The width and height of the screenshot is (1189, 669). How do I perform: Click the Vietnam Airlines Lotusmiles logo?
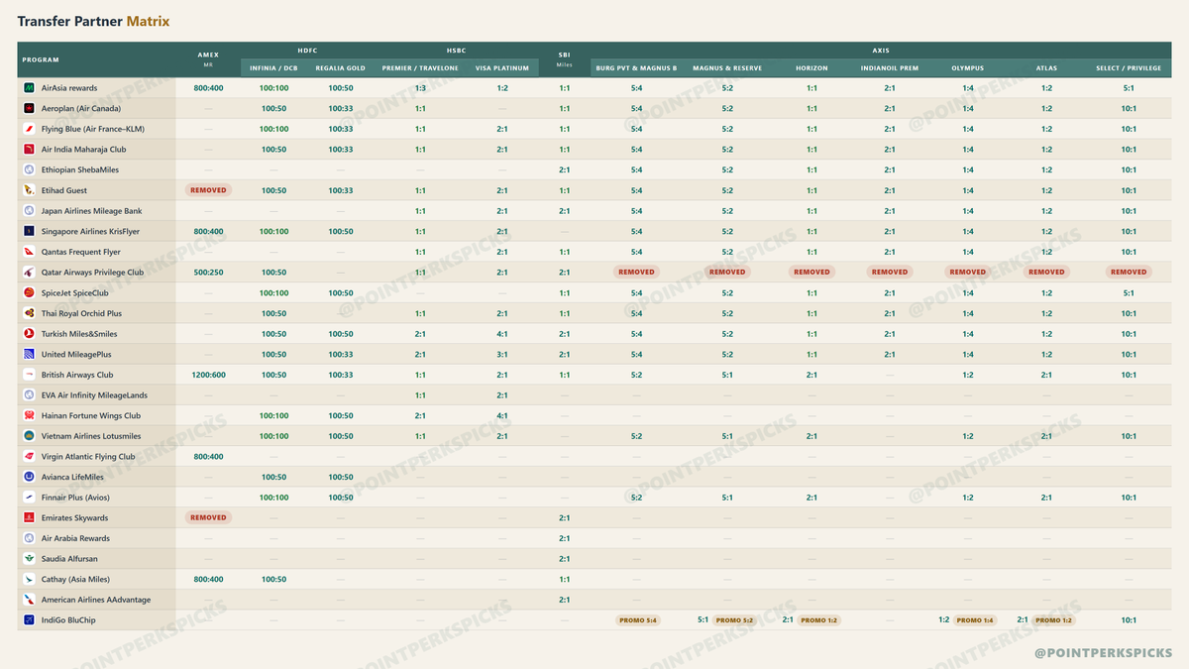pos(30,436)
